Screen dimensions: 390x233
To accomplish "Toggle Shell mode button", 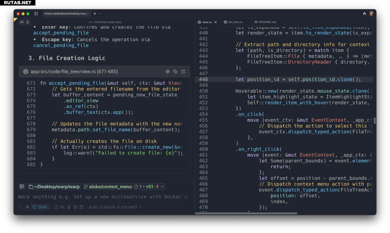I will [x=40, y=207].
